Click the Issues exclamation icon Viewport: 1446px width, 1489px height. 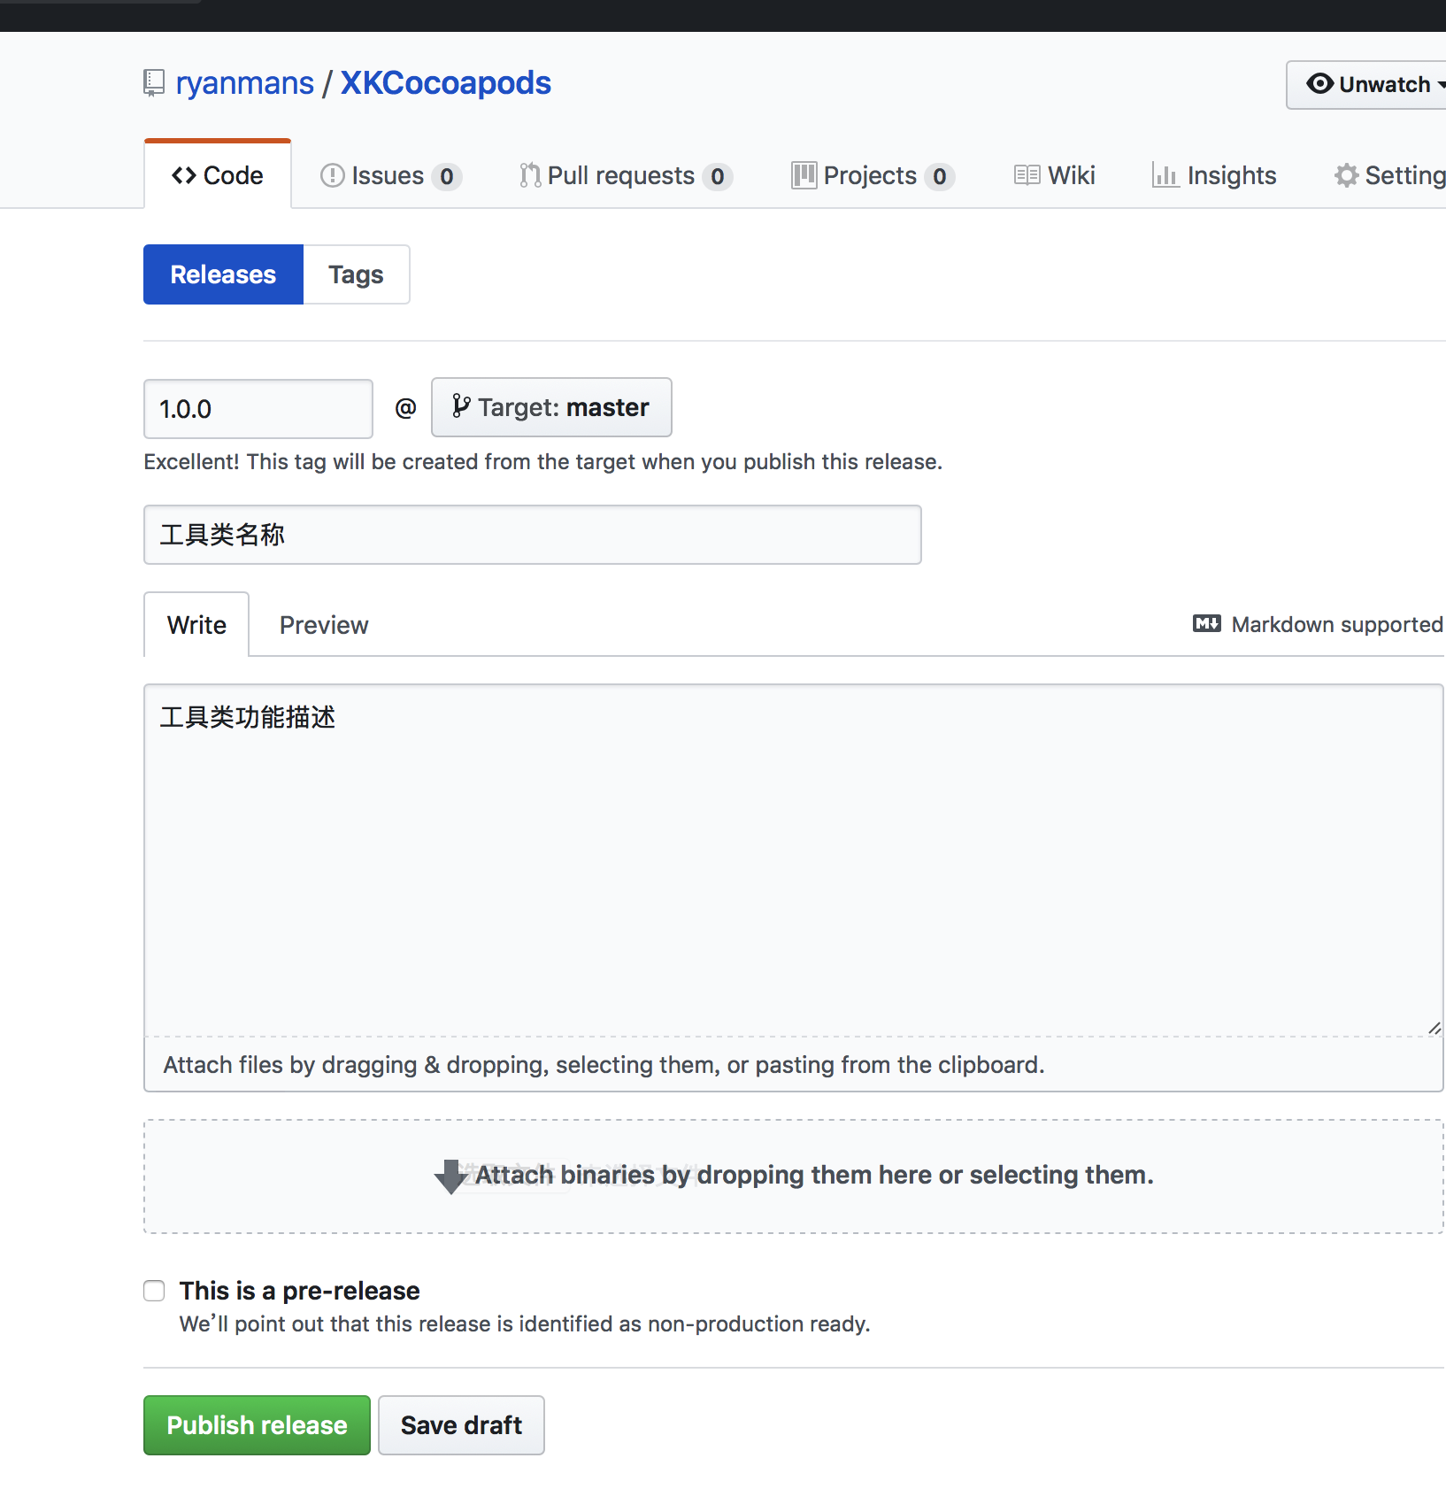click(x=332, y=175)
